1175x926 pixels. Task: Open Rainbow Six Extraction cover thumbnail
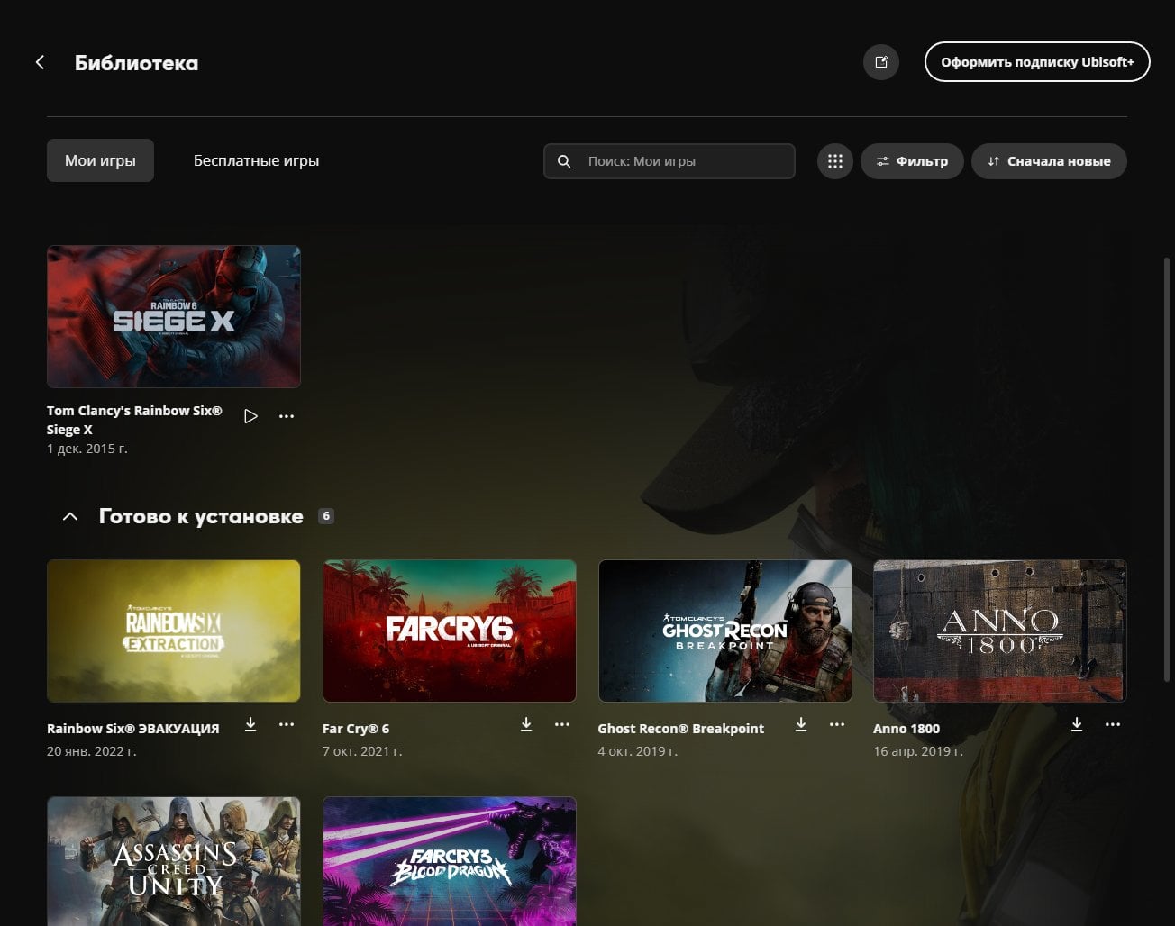tap(174, 631)
